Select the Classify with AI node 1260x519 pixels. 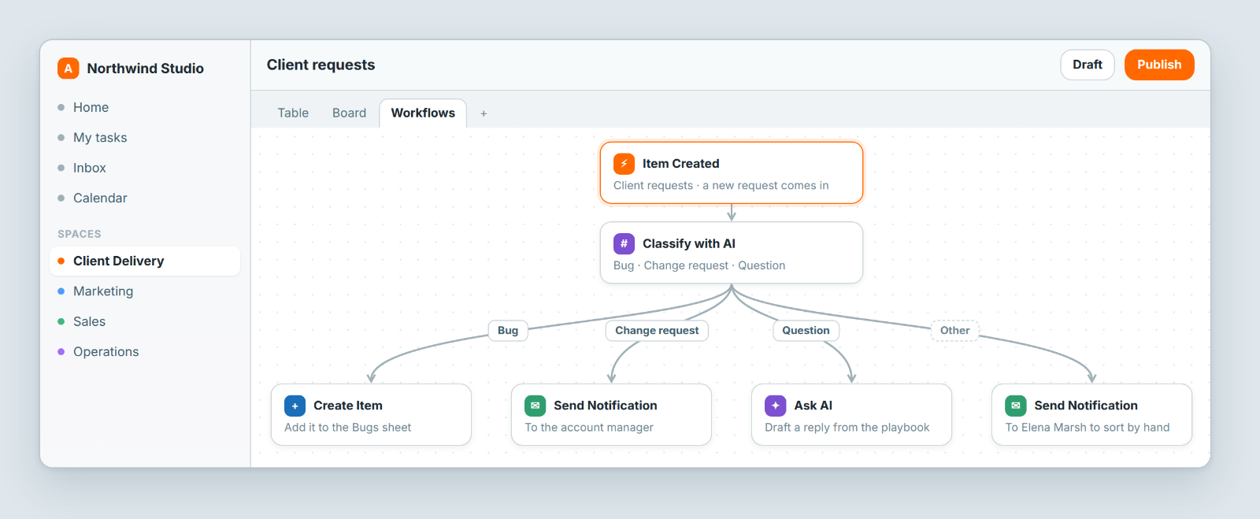(732, 253)
